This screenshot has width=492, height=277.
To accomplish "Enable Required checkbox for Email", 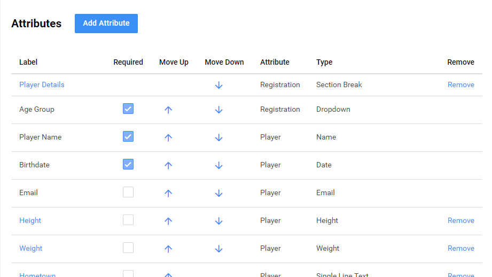I will [128, 193].
